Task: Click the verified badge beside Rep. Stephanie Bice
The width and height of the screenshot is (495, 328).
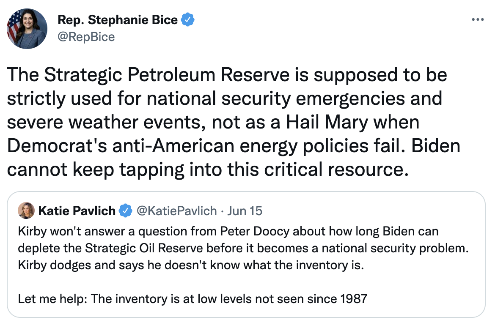Action: 188,20
